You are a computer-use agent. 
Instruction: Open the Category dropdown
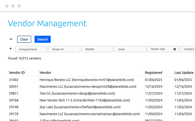tap(188, 49)
